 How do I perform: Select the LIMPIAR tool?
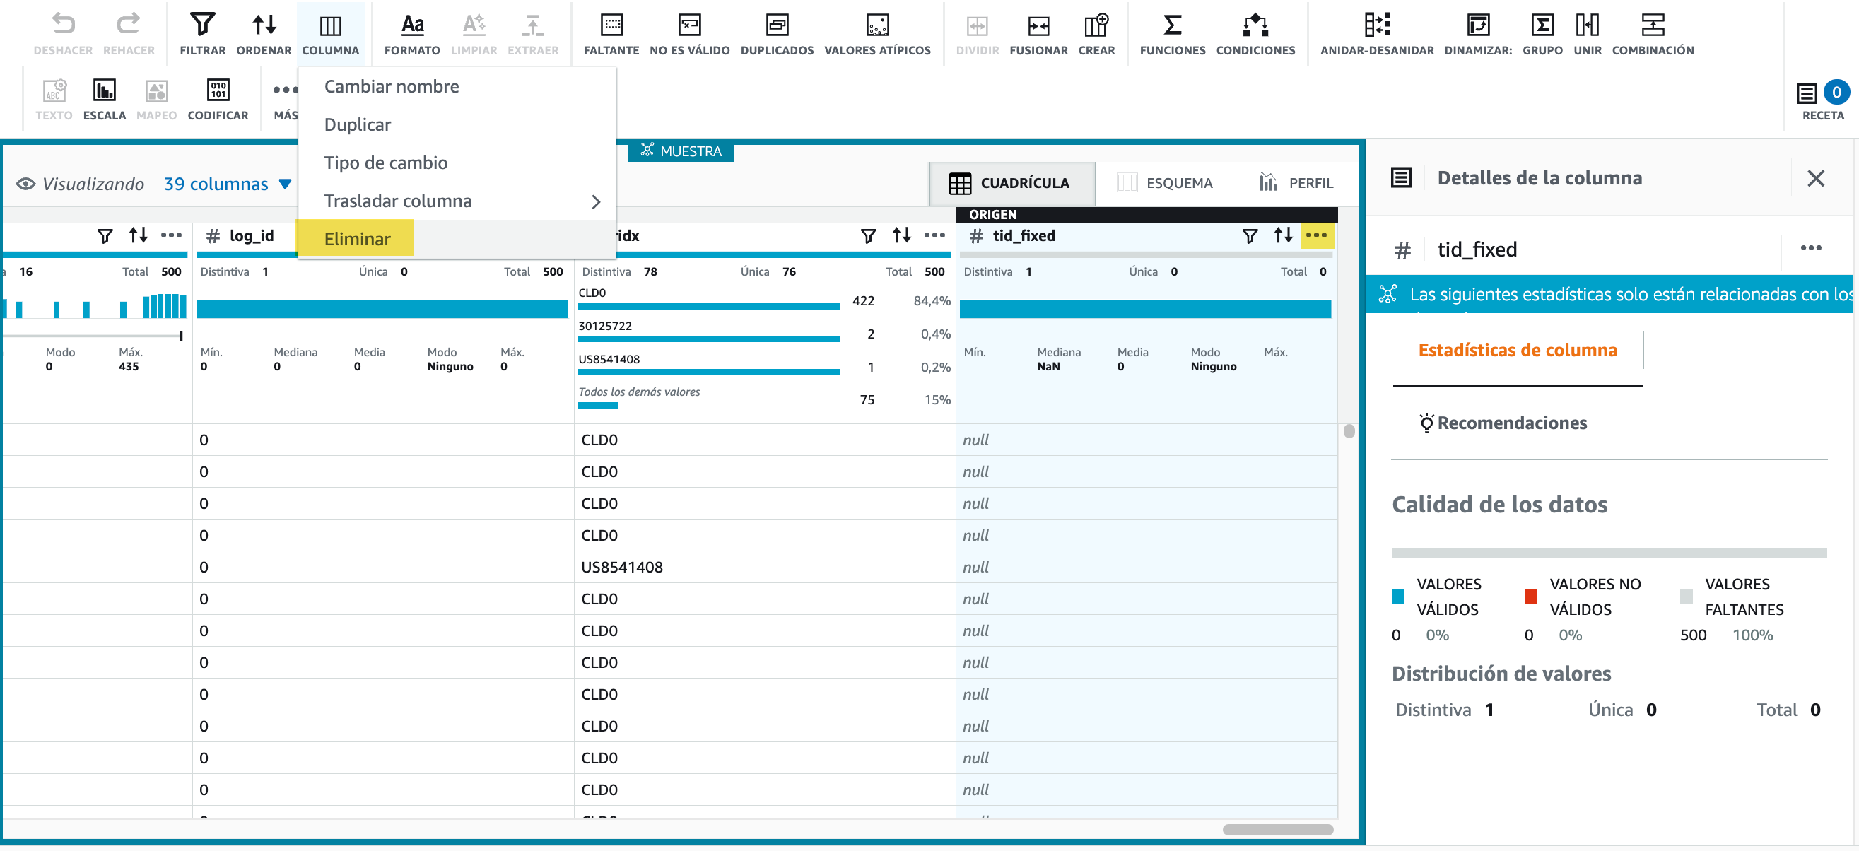pyautogui.click(x=474, y=33)
